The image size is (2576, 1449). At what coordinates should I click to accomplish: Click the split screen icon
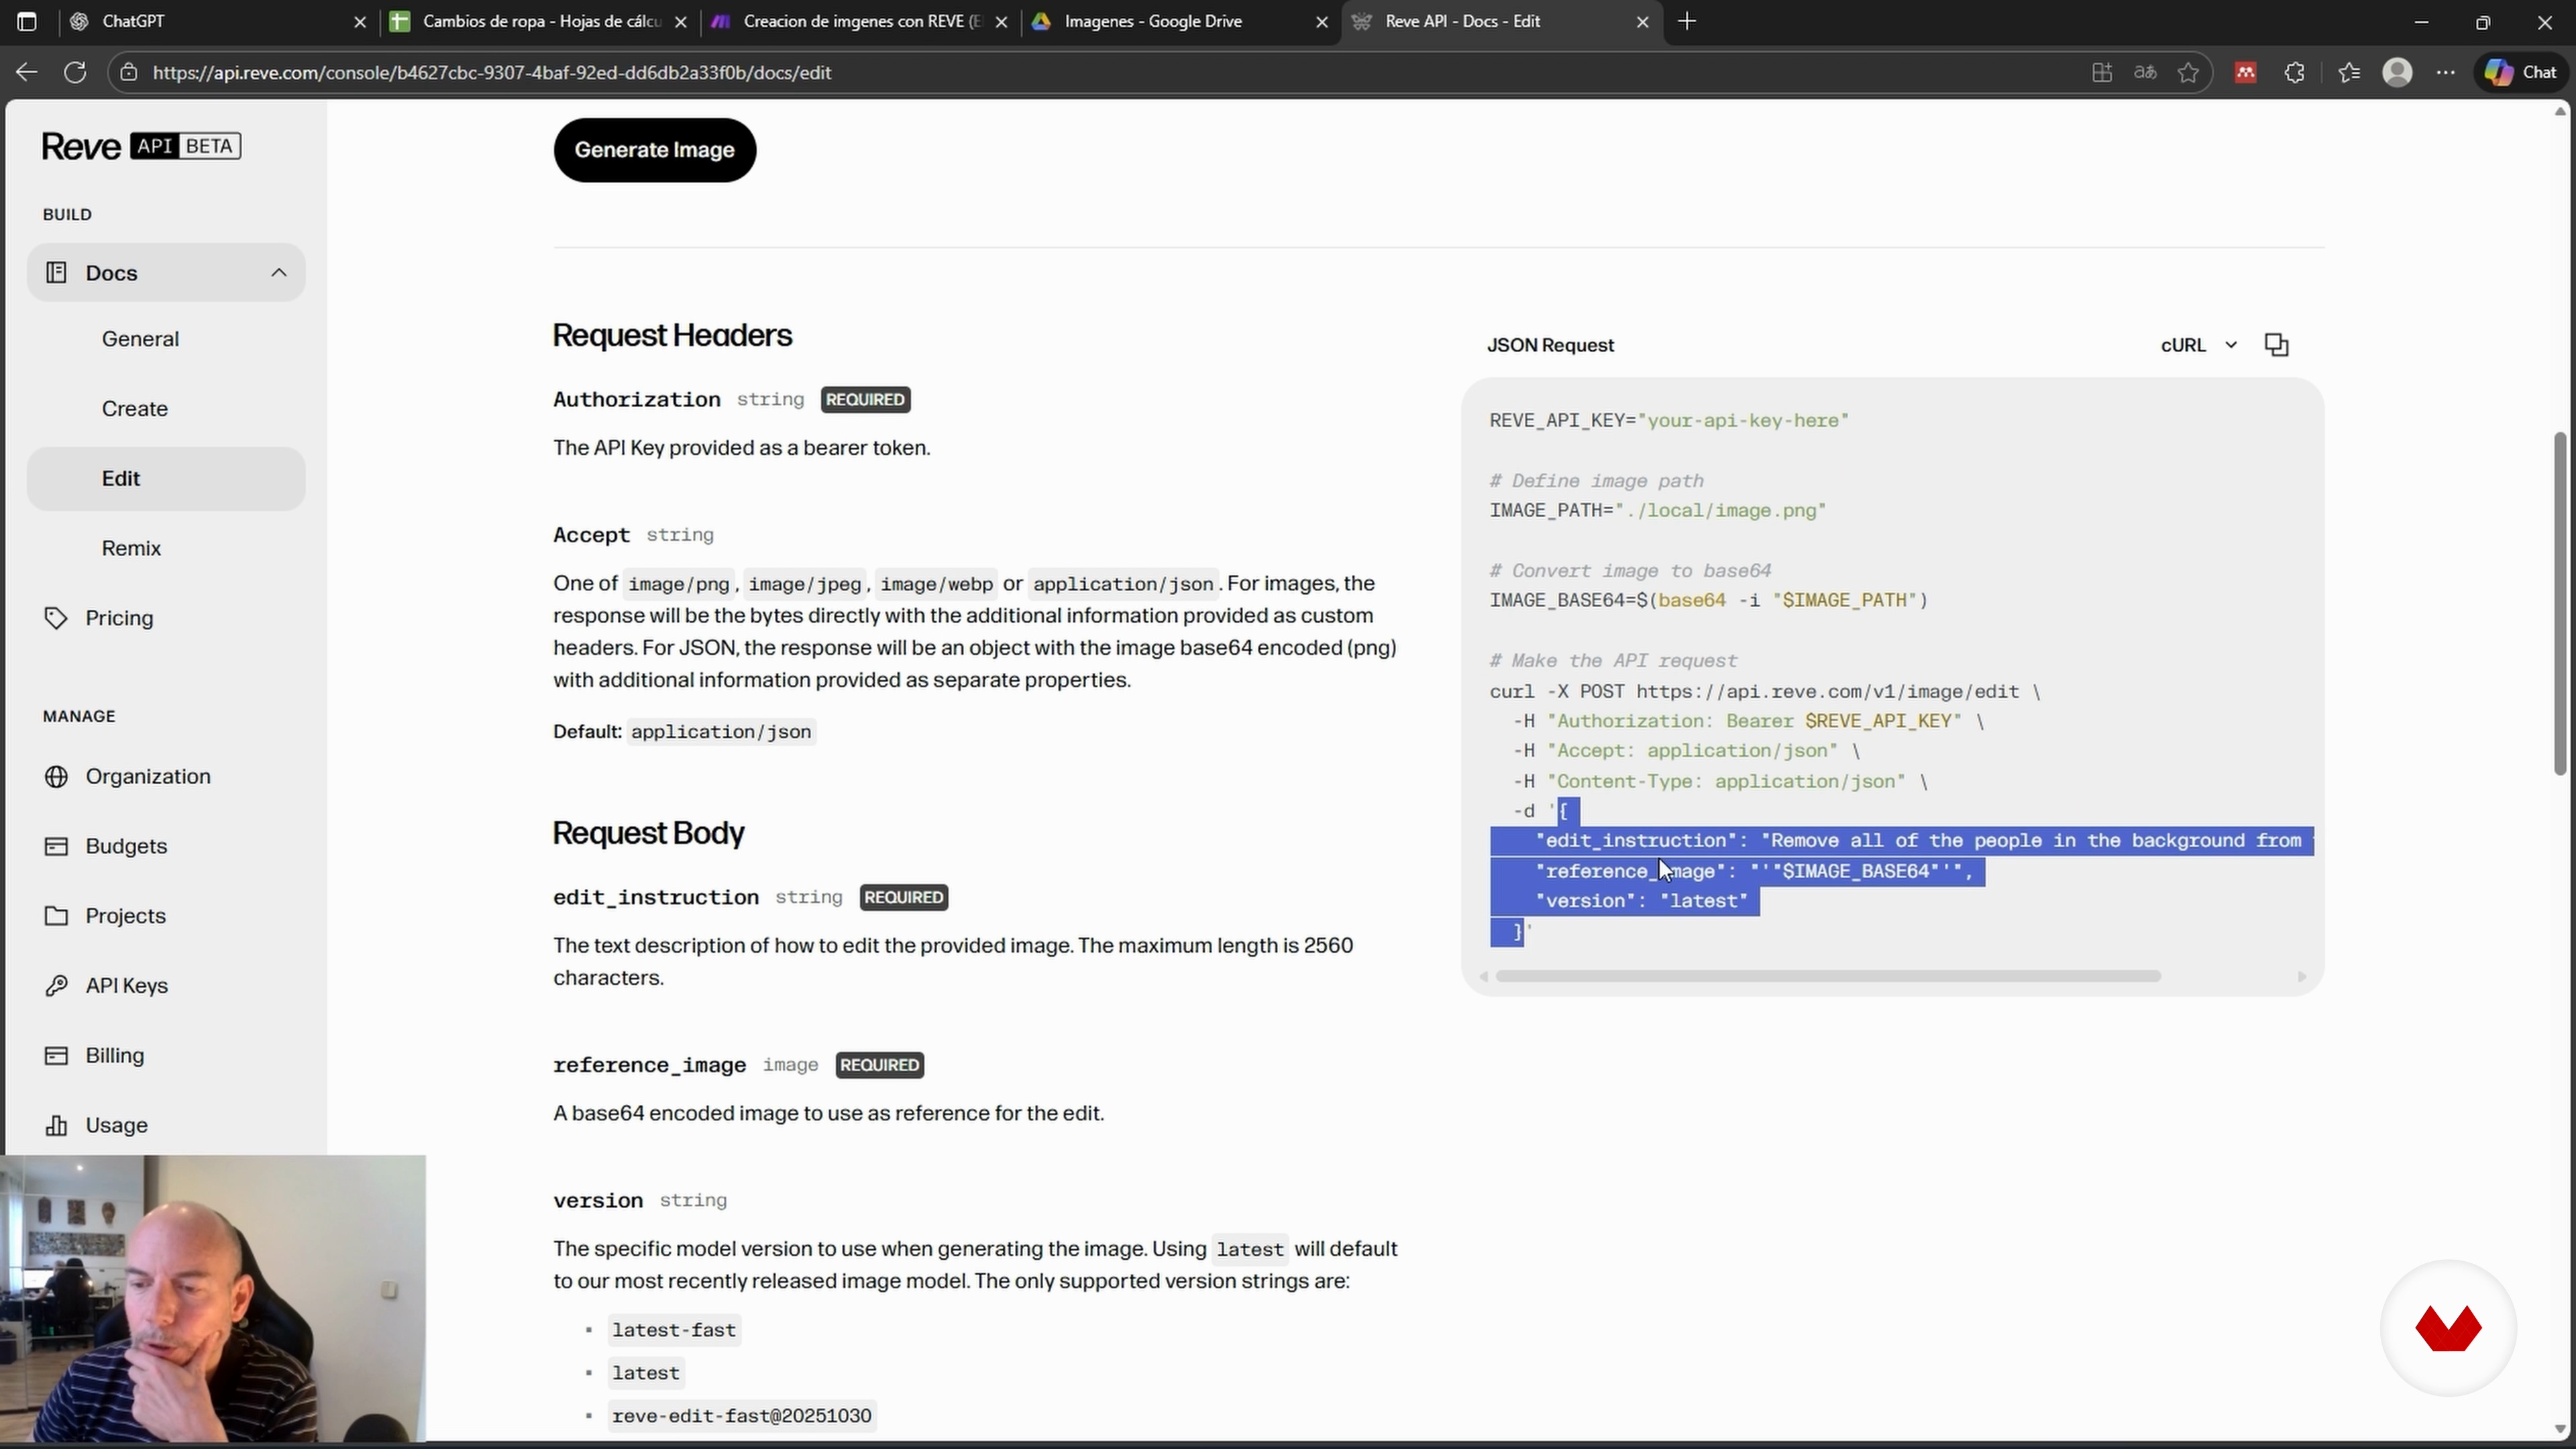point(2102,72)
